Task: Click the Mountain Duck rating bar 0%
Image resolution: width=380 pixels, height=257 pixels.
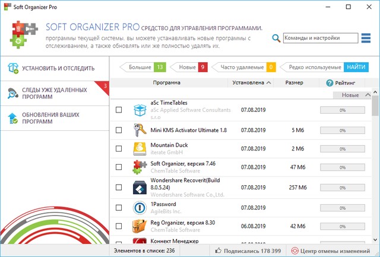Action: pyautogui.click(x=343, y=149)
